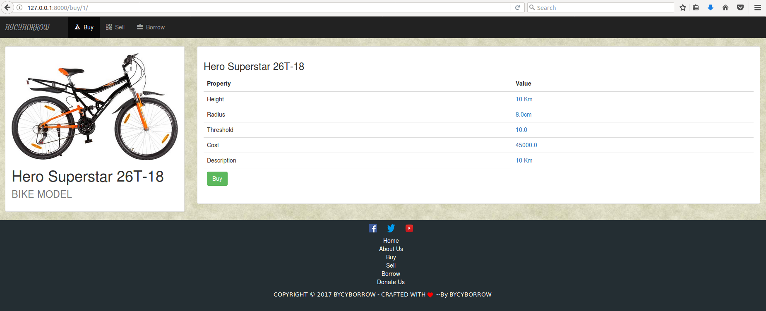Select the Buy tab in navbar

(84, 27)
